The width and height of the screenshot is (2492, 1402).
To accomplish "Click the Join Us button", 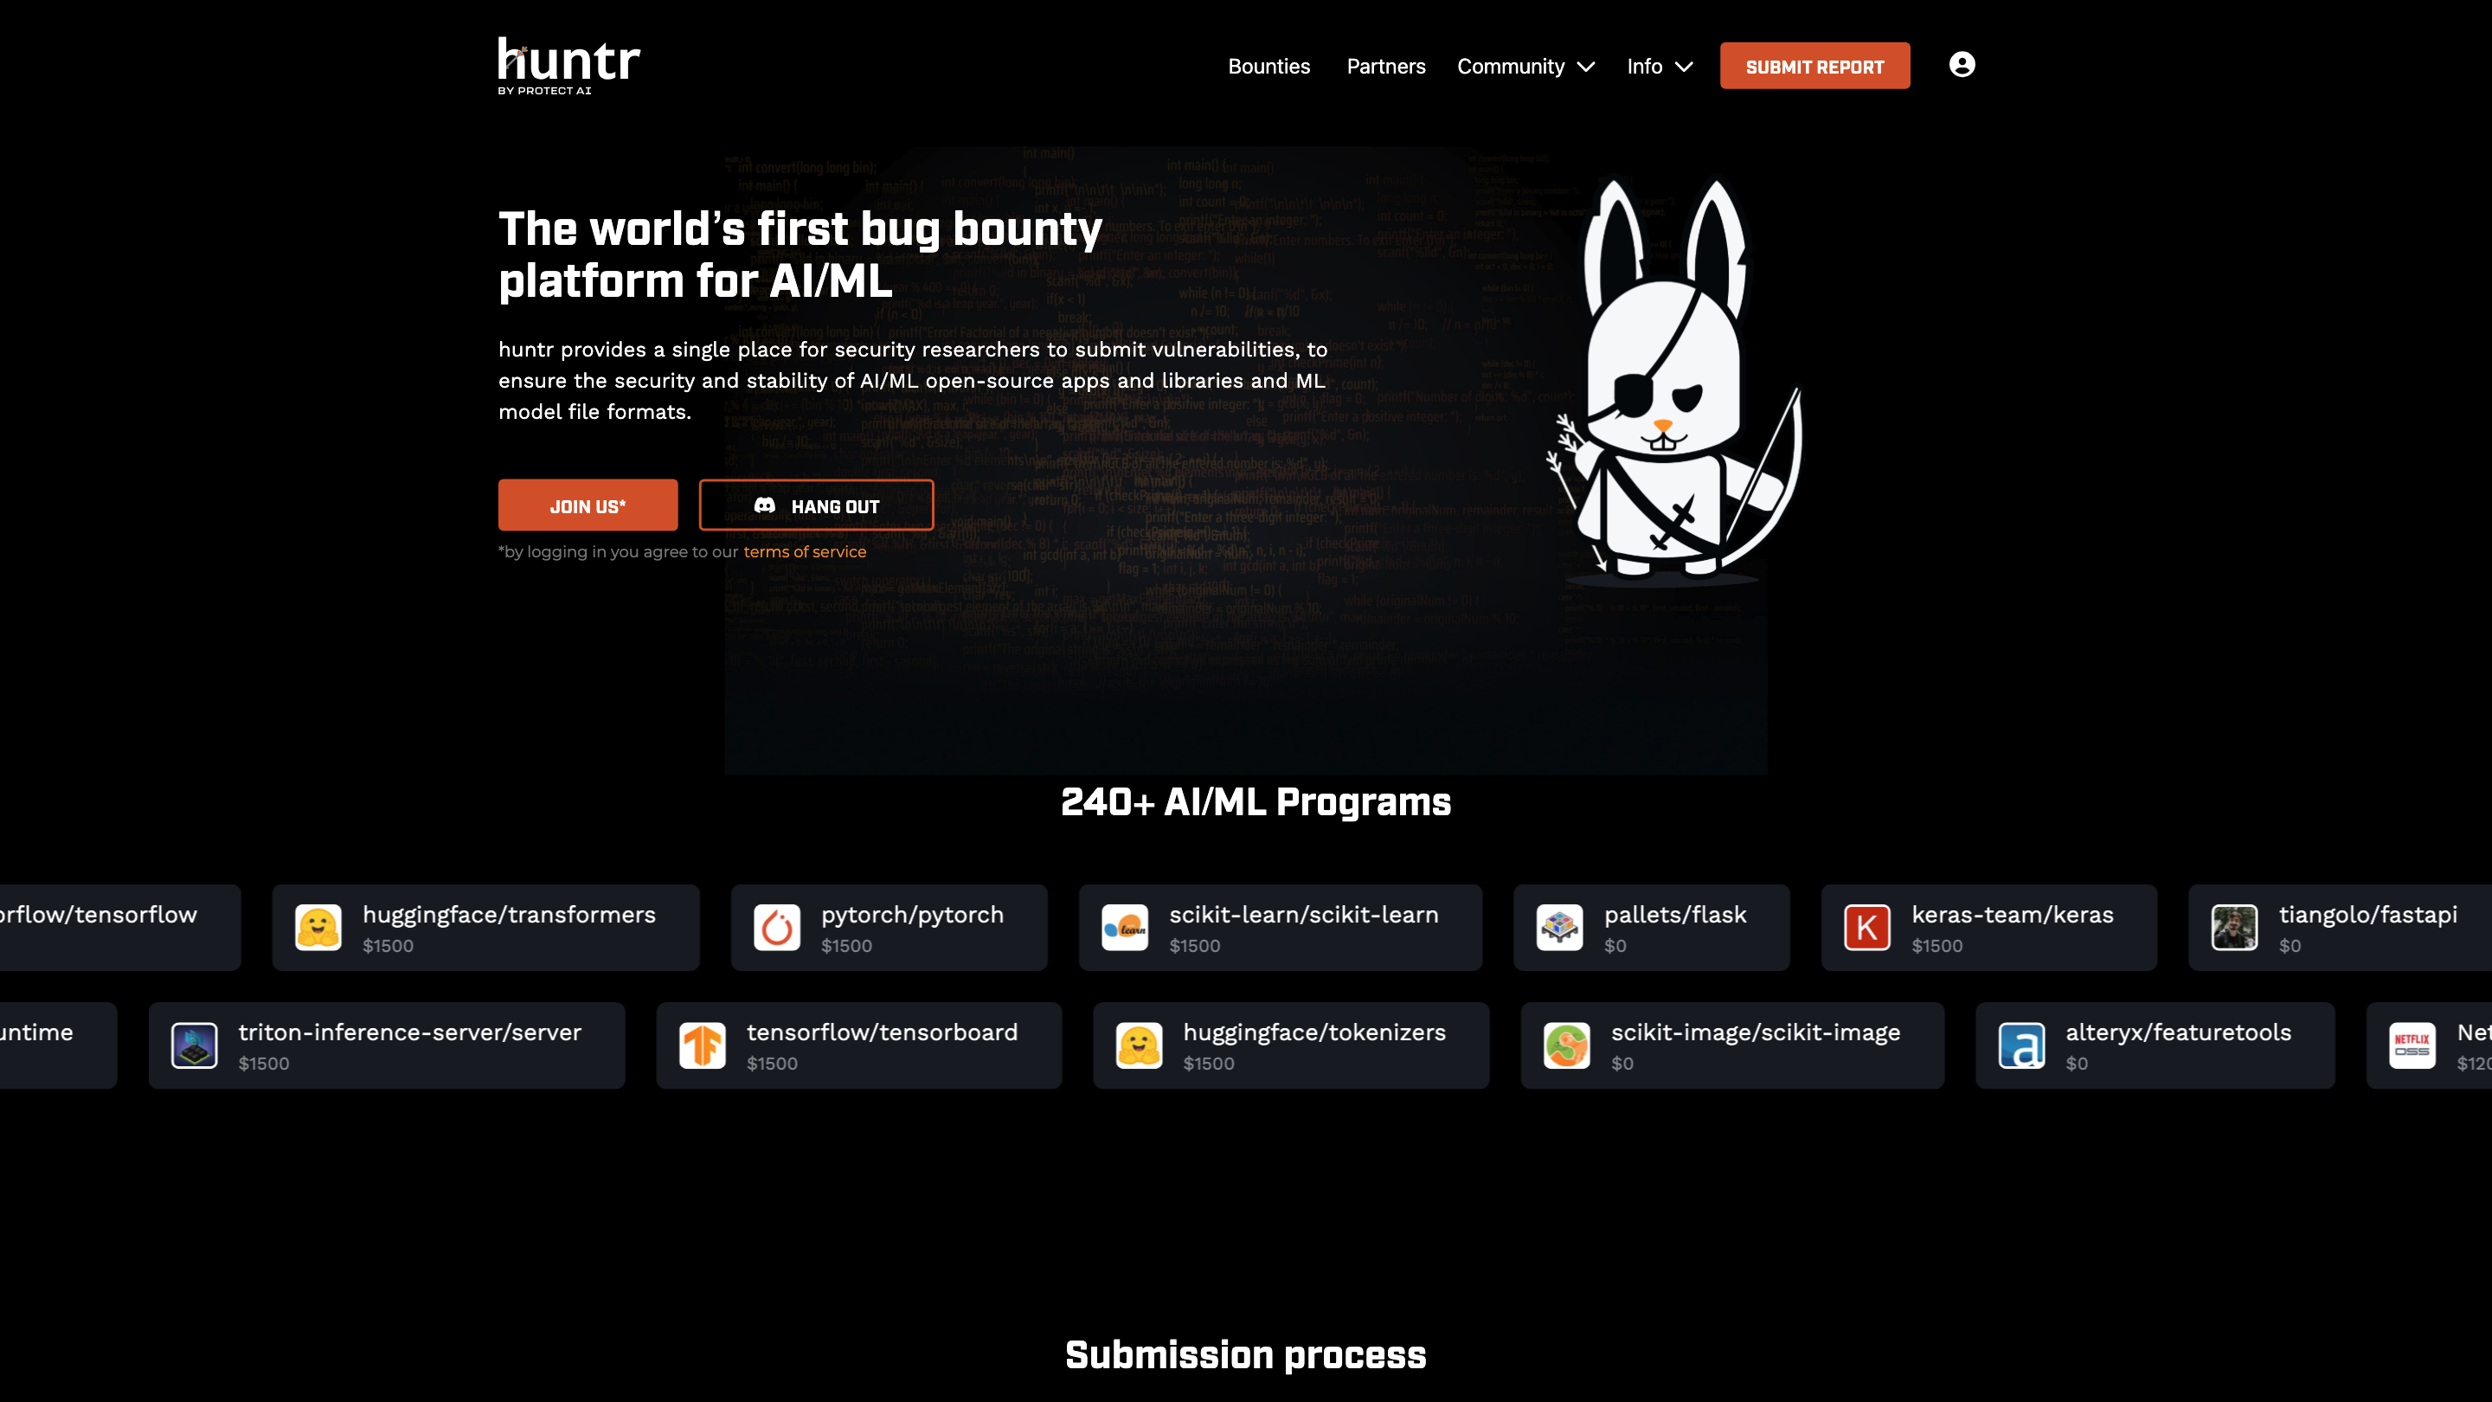I will (588, 506).
